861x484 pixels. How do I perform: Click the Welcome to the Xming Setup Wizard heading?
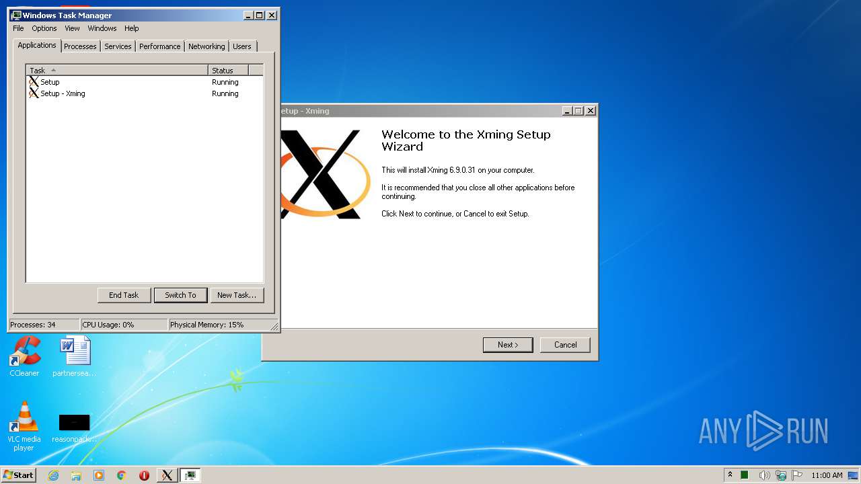466,140
